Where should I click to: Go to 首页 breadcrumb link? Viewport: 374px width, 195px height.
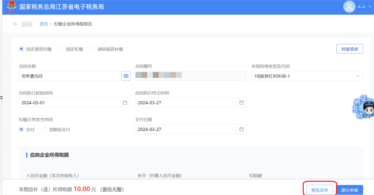[x=44, y=24]
